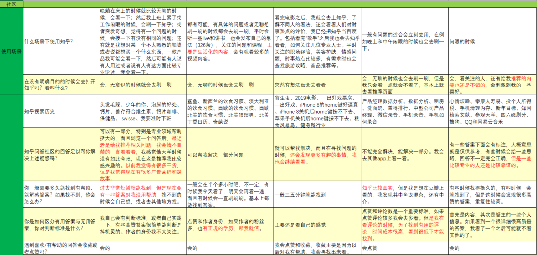Click search history cell 头发毛躁、少年的你

pos(143,110)
